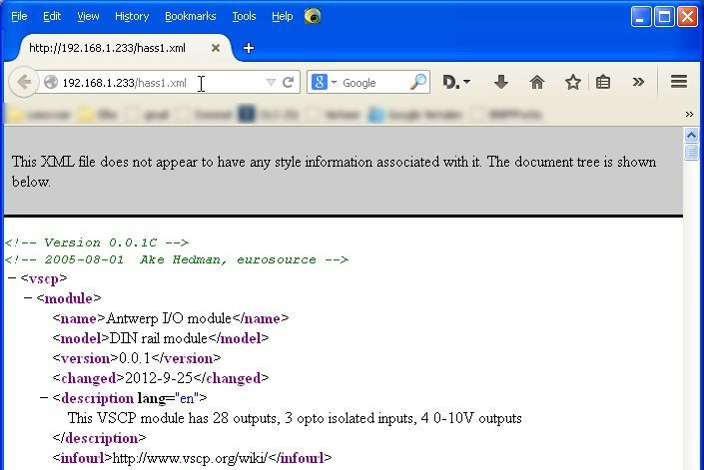
Task: Open the Downloads arrow icon
Action: [501, 83]
